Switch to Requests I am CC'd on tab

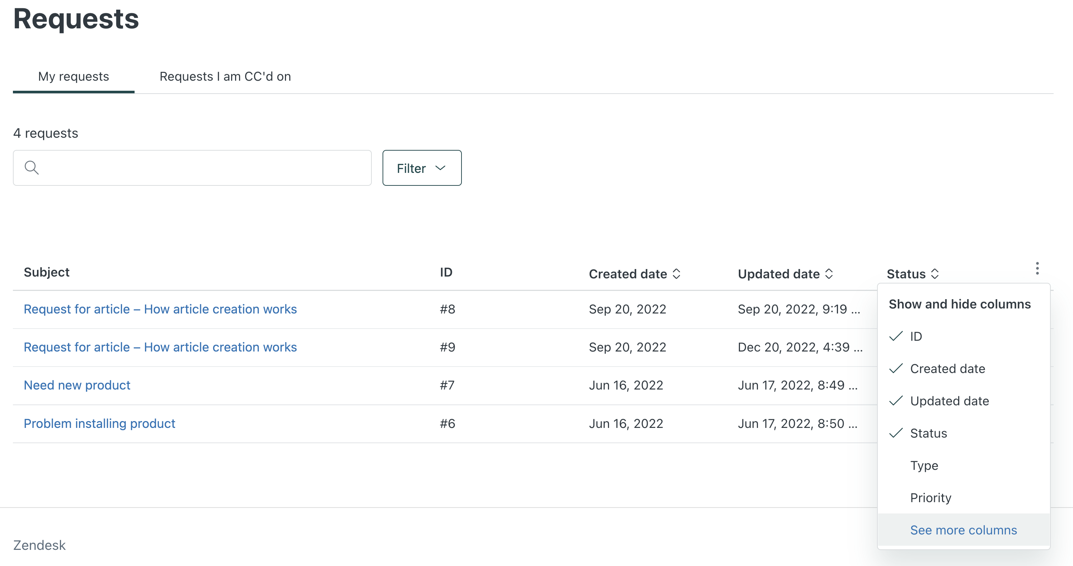225,77
